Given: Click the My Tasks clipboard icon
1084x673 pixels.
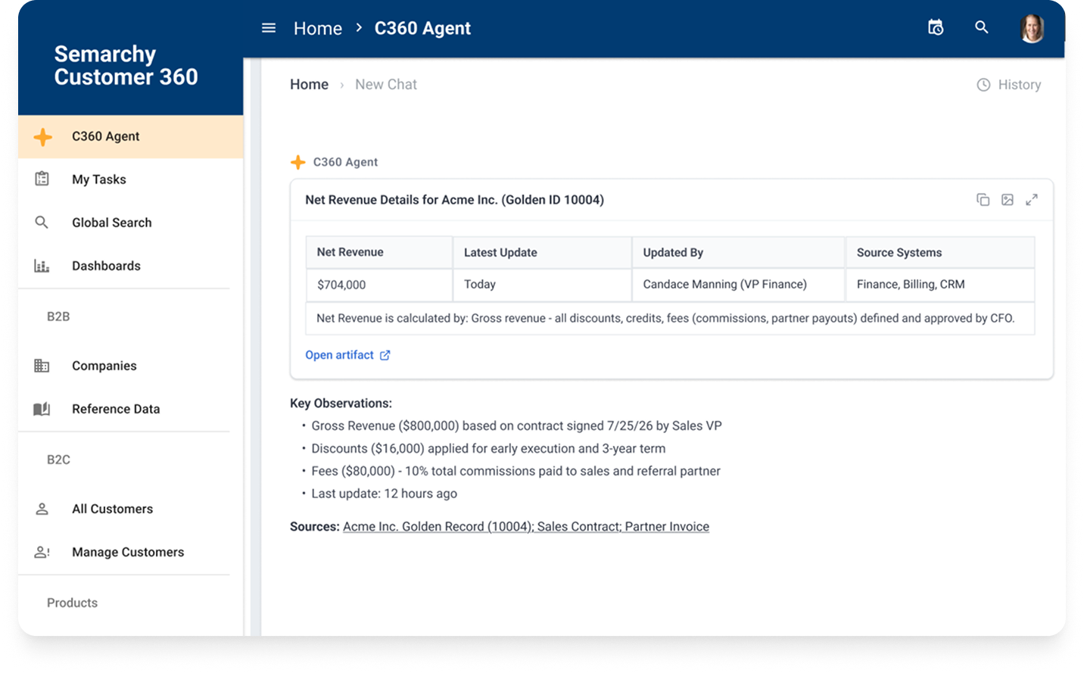Looking at the screenshot, I should click(x=42, y=179).
